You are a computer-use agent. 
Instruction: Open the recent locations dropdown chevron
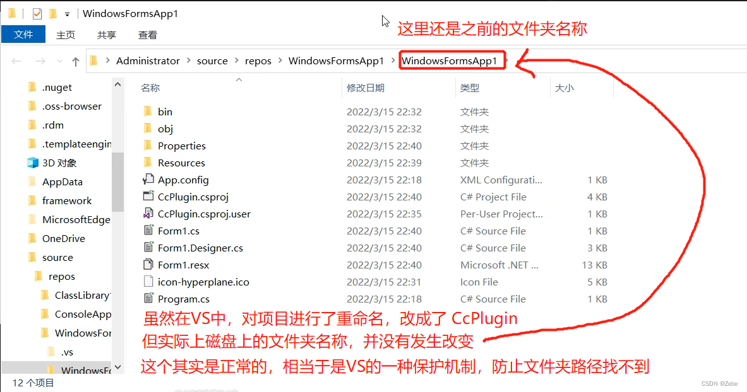pos(59,61)
